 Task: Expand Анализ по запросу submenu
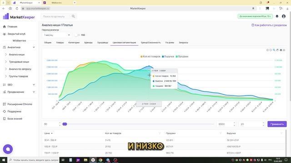point(6,69)
